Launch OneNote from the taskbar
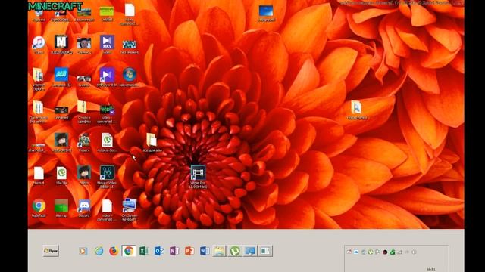The image size is (485, 272). tap(174, 251)
